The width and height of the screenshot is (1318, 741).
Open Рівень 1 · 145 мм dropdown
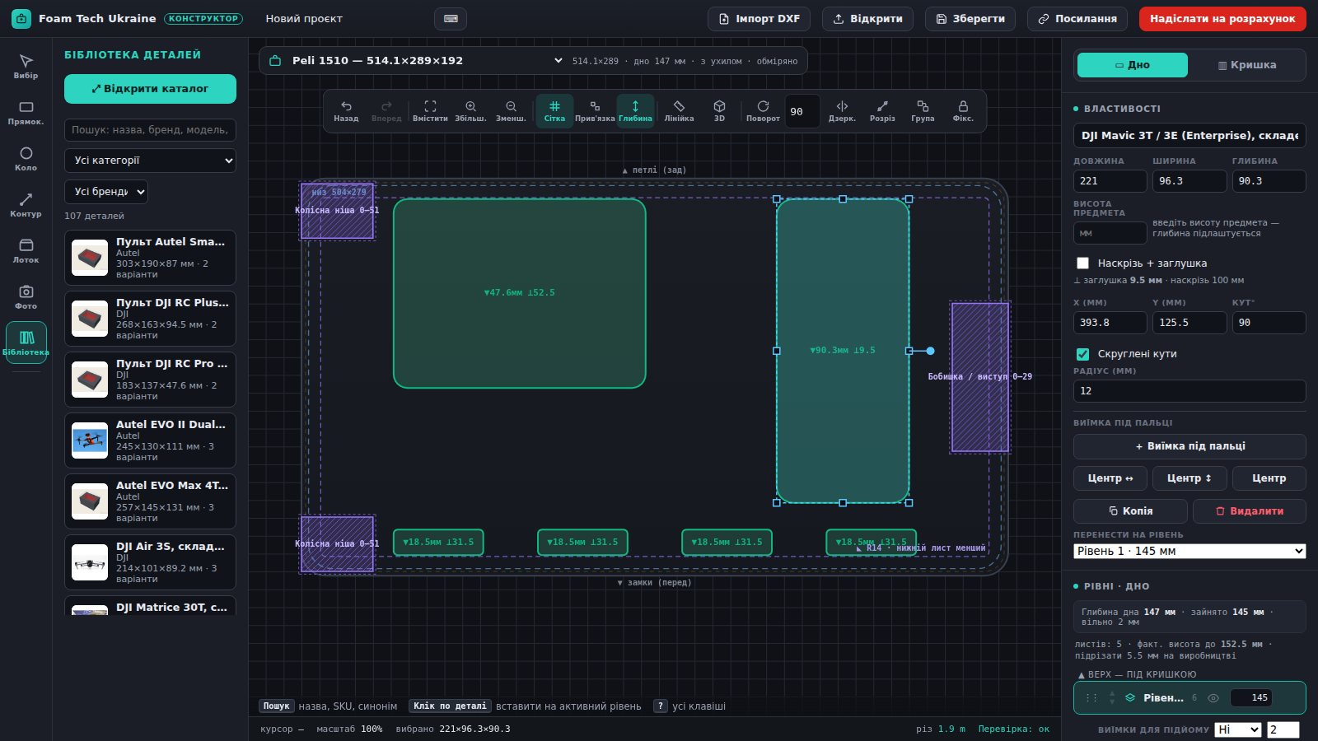[1189, 551]
